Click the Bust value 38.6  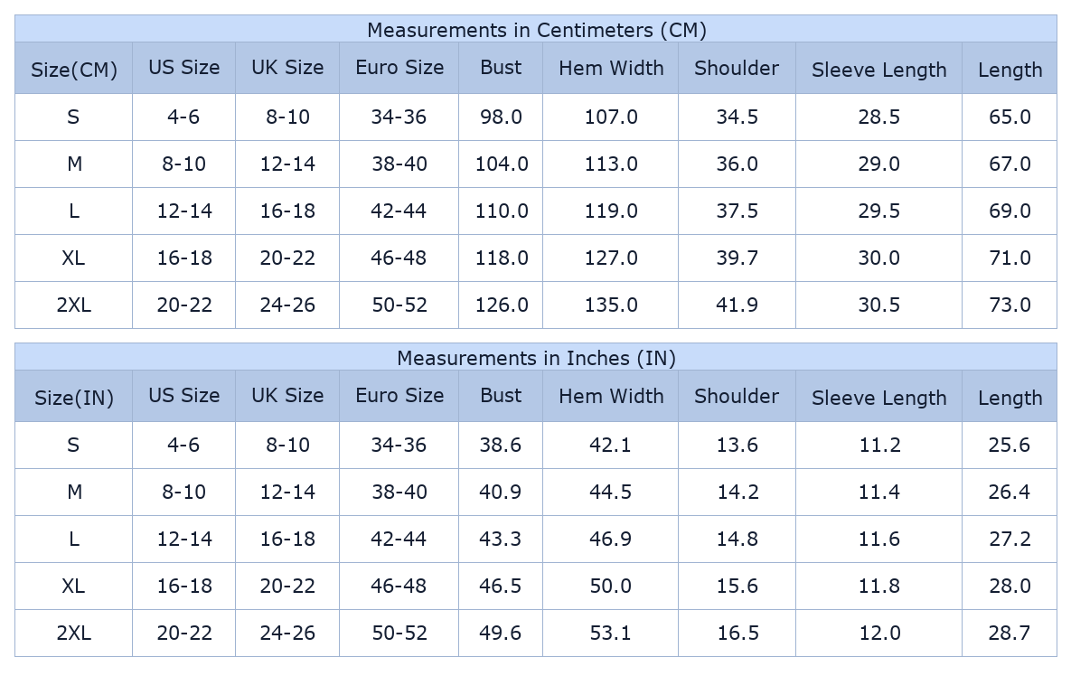(501, 446)
